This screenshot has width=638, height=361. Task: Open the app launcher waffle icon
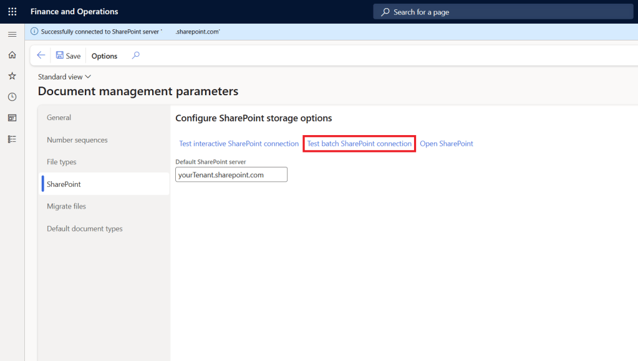point(12,12)
